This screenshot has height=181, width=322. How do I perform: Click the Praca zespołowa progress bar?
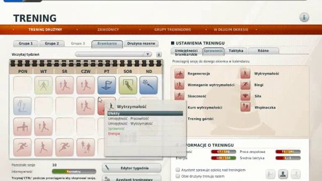point(288,152)
